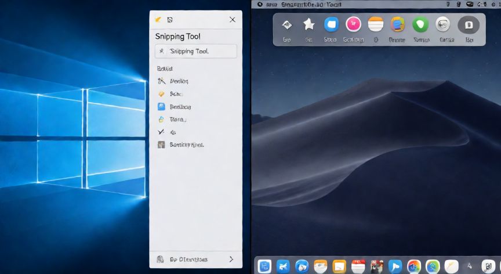Click the blue-and-yellow round icon in the panel list
The image size is (501, 274).
tap(161, 119)
